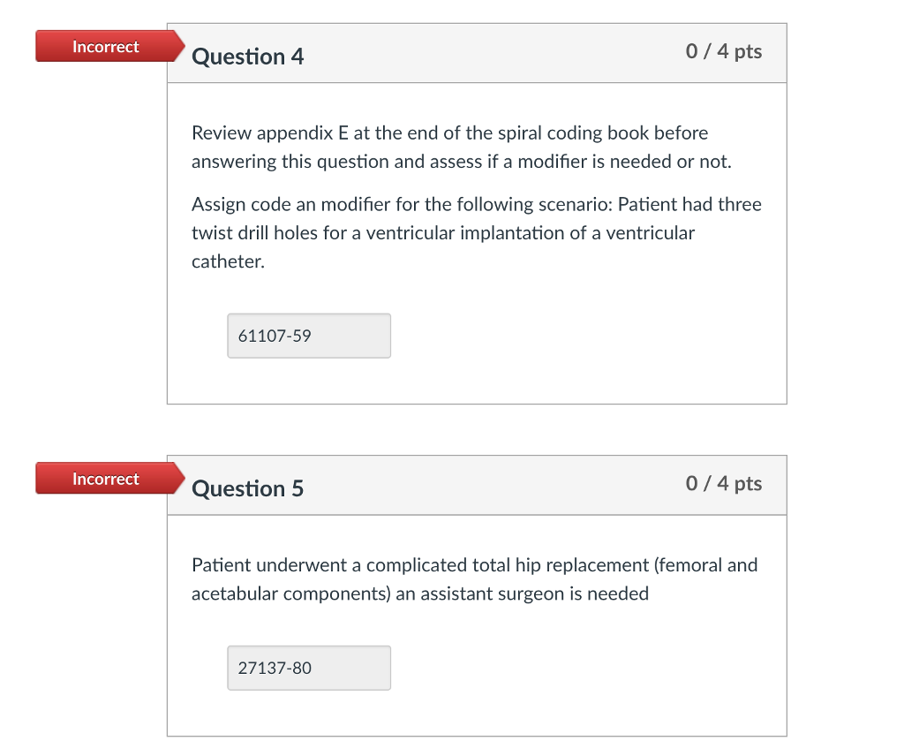Click the answer field containing 27137-80
904x756 pixels.
click(309, 668)
